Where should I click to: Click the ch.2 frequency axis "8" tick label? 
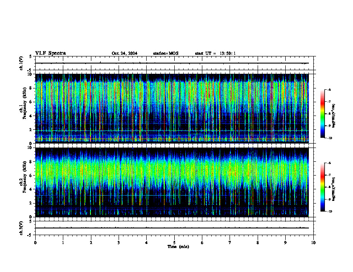(32, 162)
